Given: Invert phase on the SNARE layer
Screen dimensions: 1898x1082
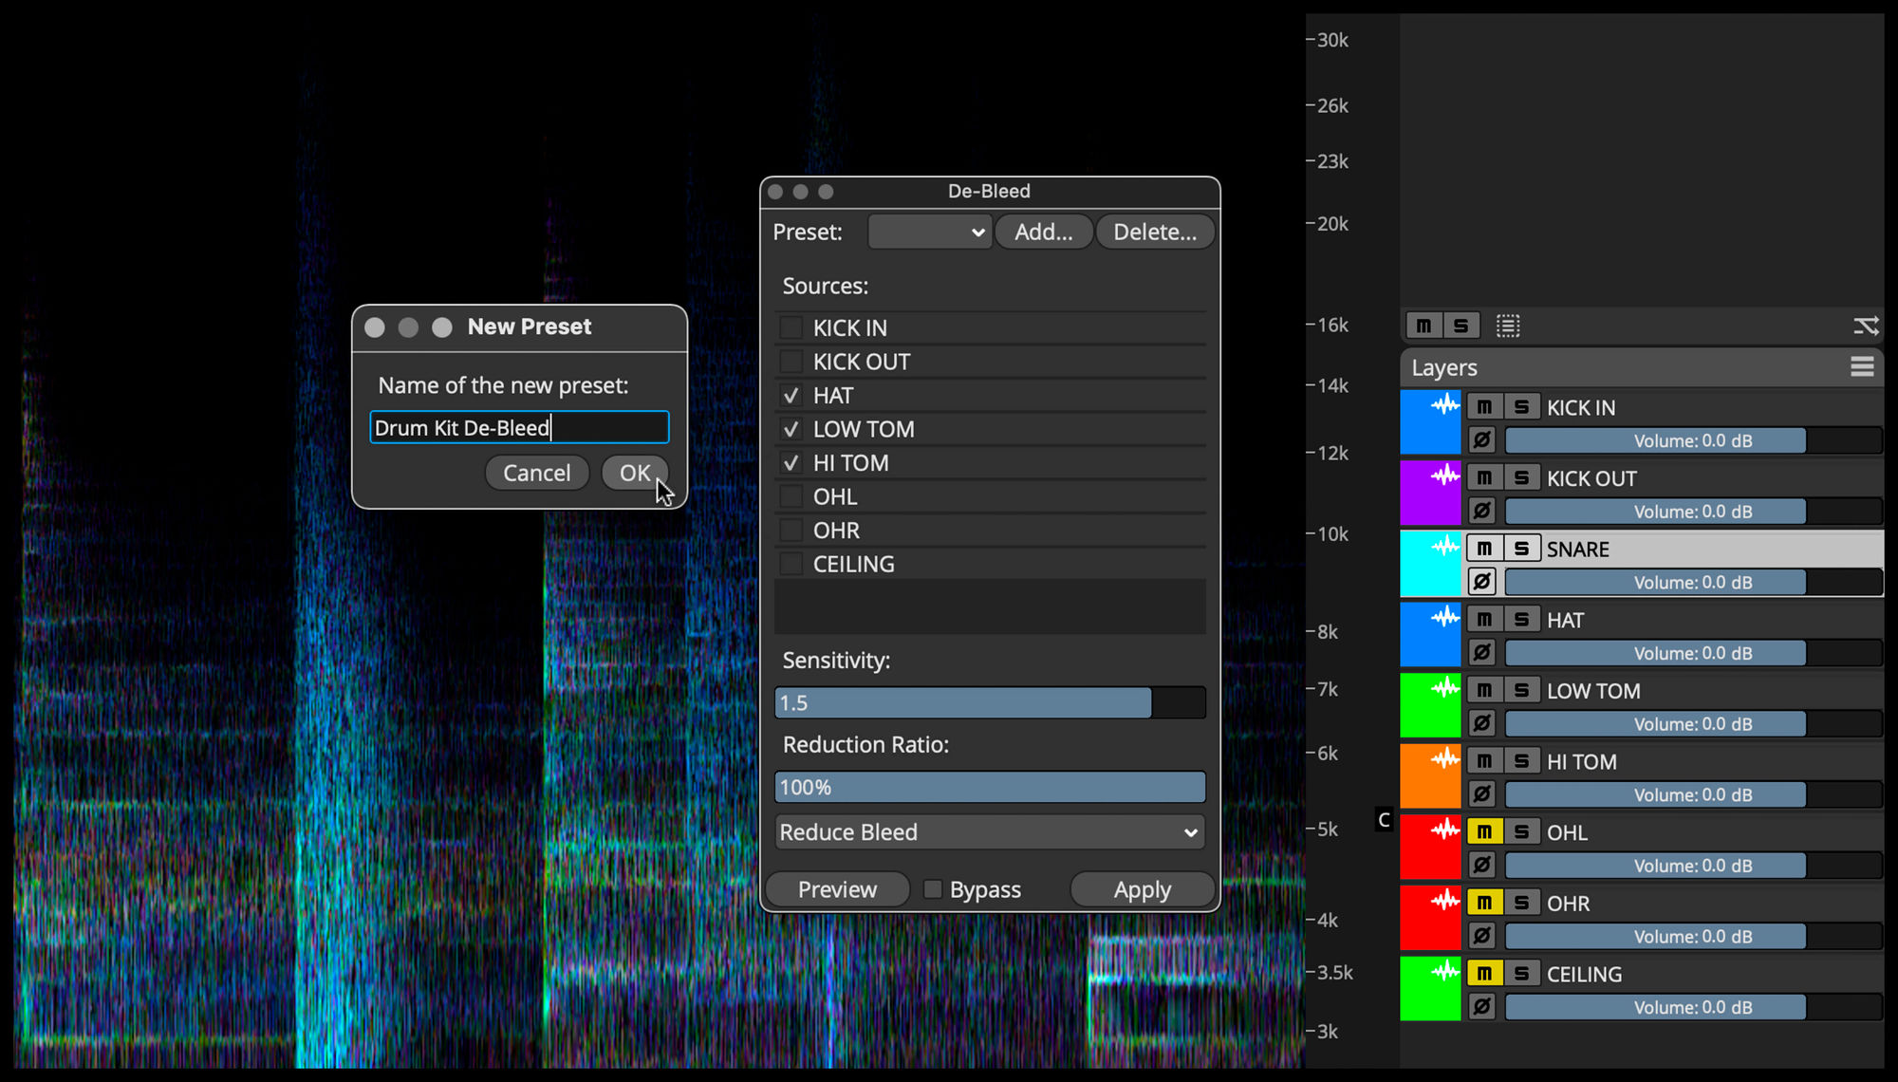Looking at the screenshot, I should click(x=1481, y=581).
